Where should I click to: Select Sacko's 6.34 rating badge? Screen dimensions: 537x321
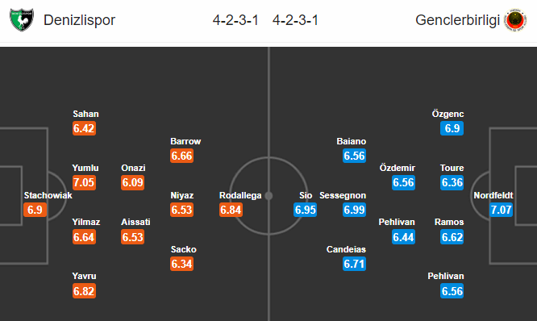(x=182, y=264)
